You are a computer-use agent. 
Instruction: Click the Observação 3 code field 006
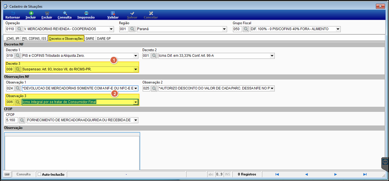pos(10,102)
